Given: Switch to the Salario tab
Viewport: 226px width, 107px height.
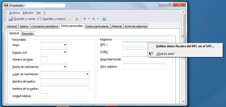Looking at the screenshot, I should tap(24, 26).
